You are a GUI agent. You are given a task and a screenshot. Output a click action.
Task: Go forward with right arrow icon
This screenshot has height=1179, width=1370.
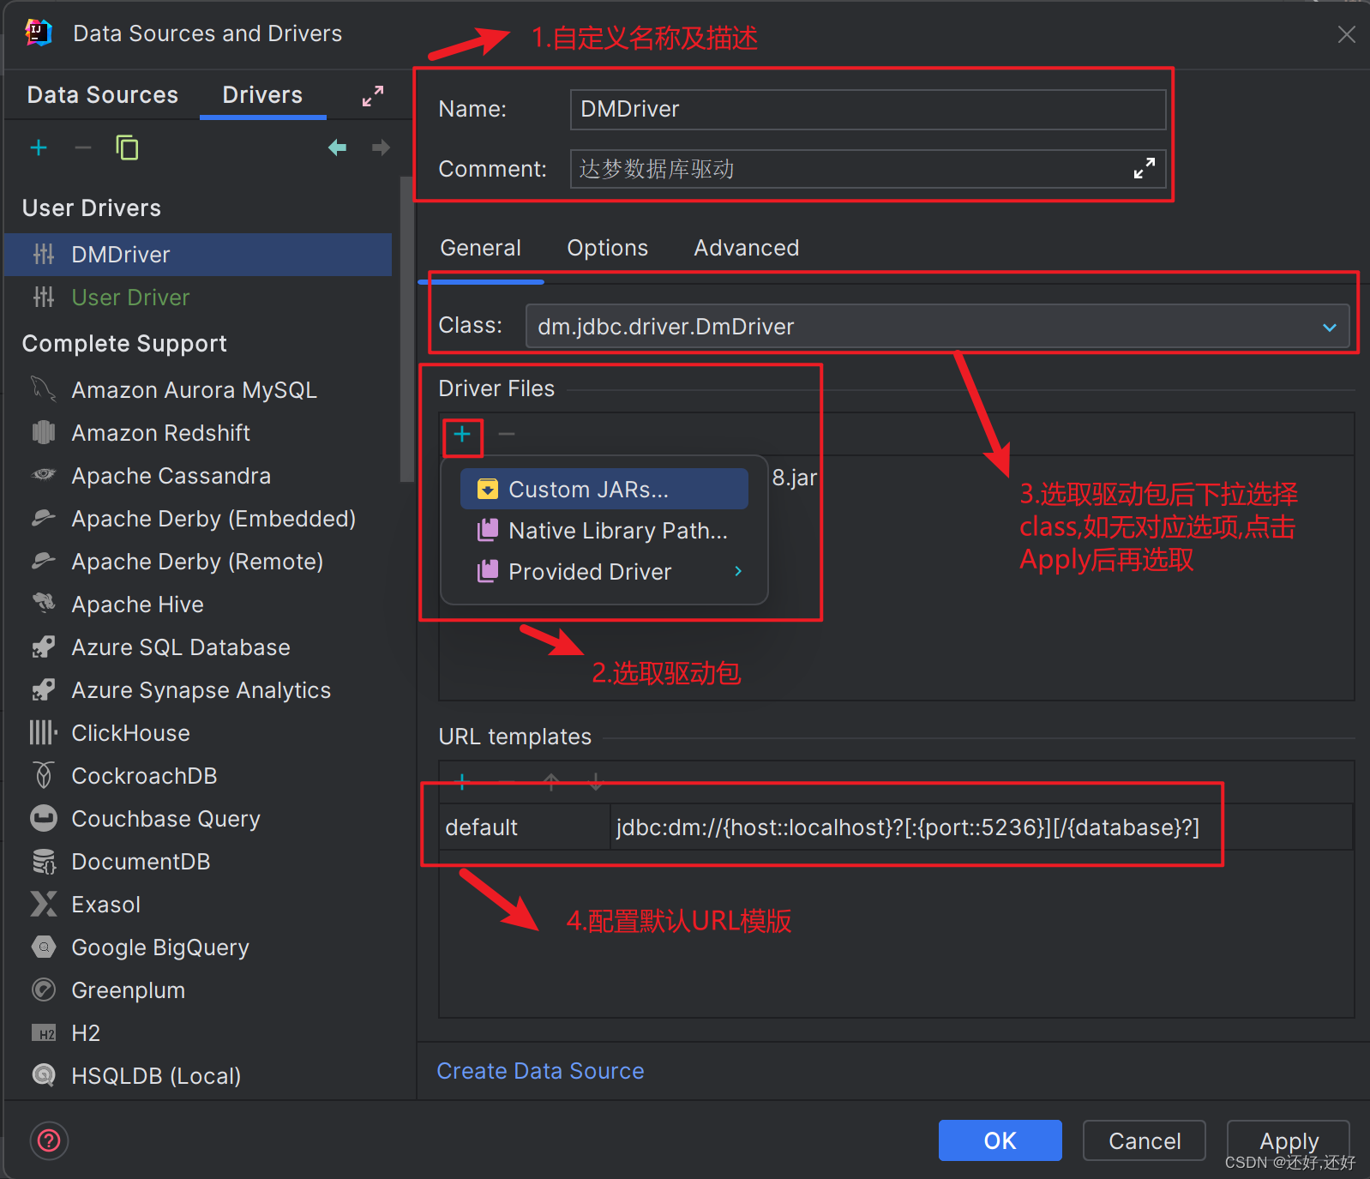[x=381, y=147]
